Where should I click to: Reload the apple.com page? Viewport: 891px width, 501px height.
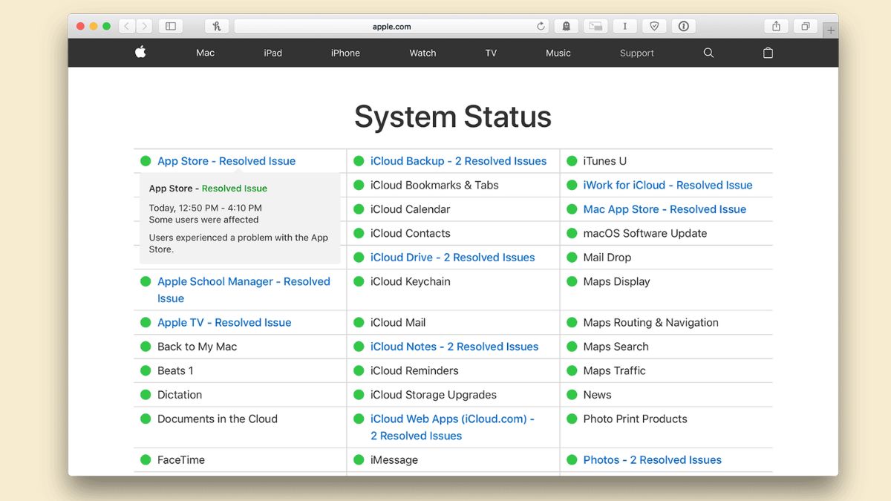pos(541,26)
